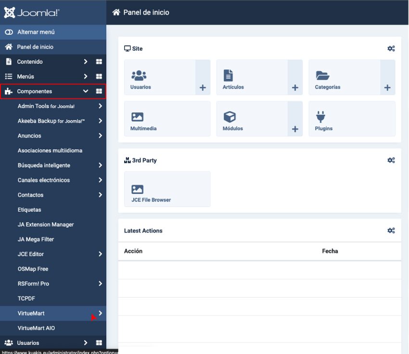Open the Componentes dashboard grid icon
409x354 pixels.
[x=99, y=91]
